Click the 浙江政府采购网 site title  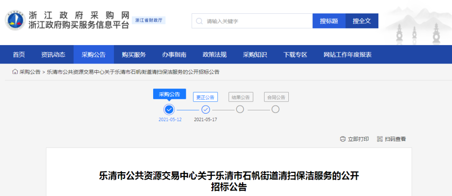pos(79,15)
